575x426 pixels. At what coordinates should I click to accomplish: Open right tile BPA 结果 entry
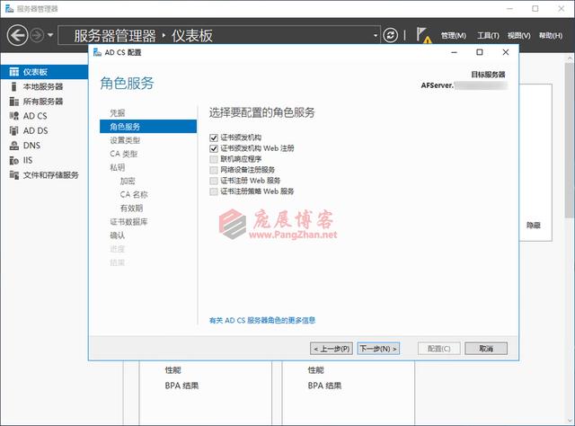pos(324,386)
